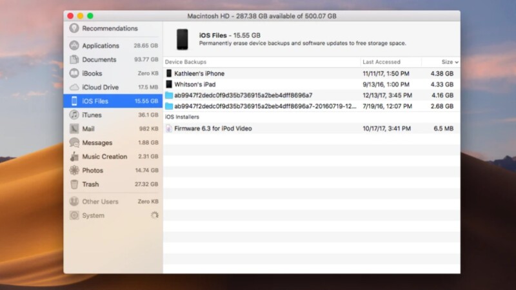The width and height of the screenshot is (516, 290).
Task: Click the iOS Files - 15.55 GB heading
Action: click(x=230, y=35)
